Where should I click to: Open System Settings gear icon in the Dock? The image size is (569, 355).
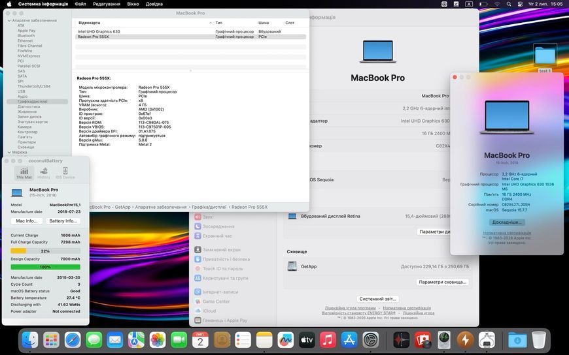[370, 340]
